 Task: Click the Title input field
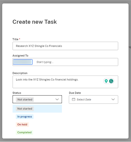tap(65, 46)
